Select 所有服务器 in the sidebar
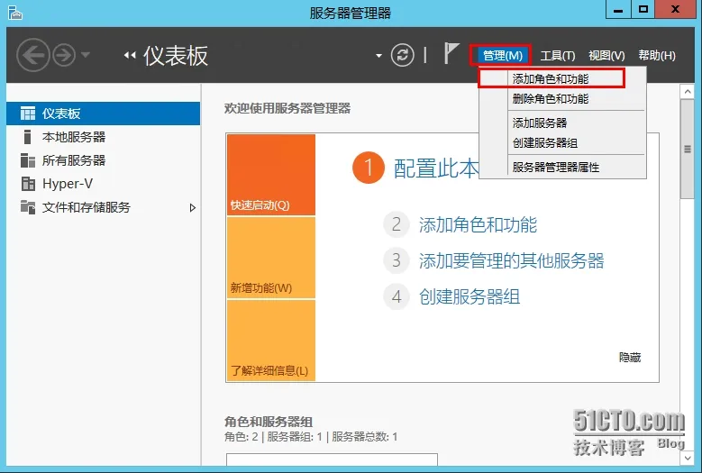 pyautogui.click(x=104, y=160)
